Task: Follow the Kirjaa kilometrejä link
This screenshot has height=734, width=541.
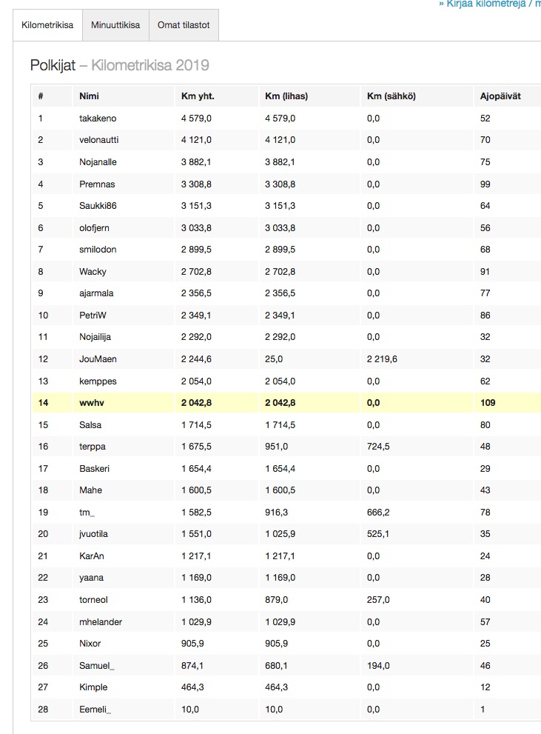Action: (488, 4)
